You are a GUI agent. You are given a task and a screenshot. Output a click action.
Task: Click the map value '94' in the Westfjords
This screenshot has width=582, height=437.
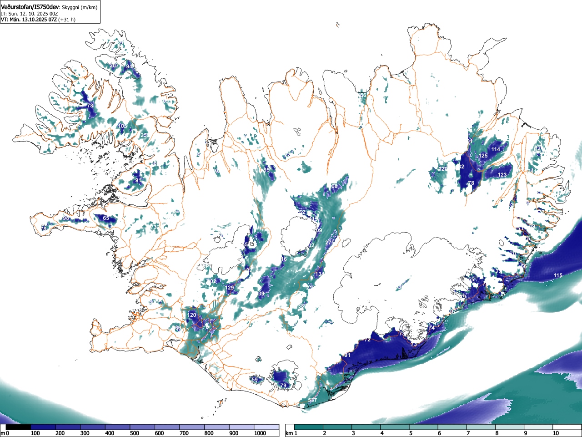tap(130, 66)
